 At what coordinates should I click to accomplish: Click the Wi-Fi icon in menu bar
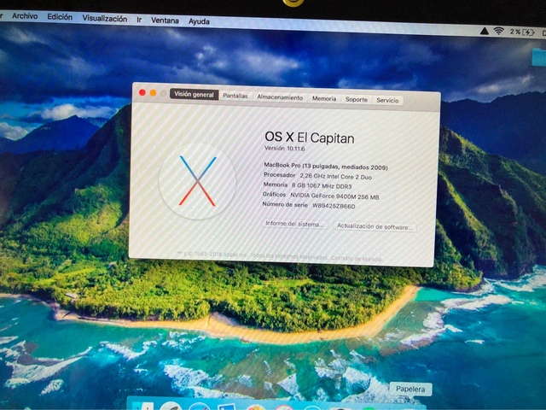click(498, 31)
